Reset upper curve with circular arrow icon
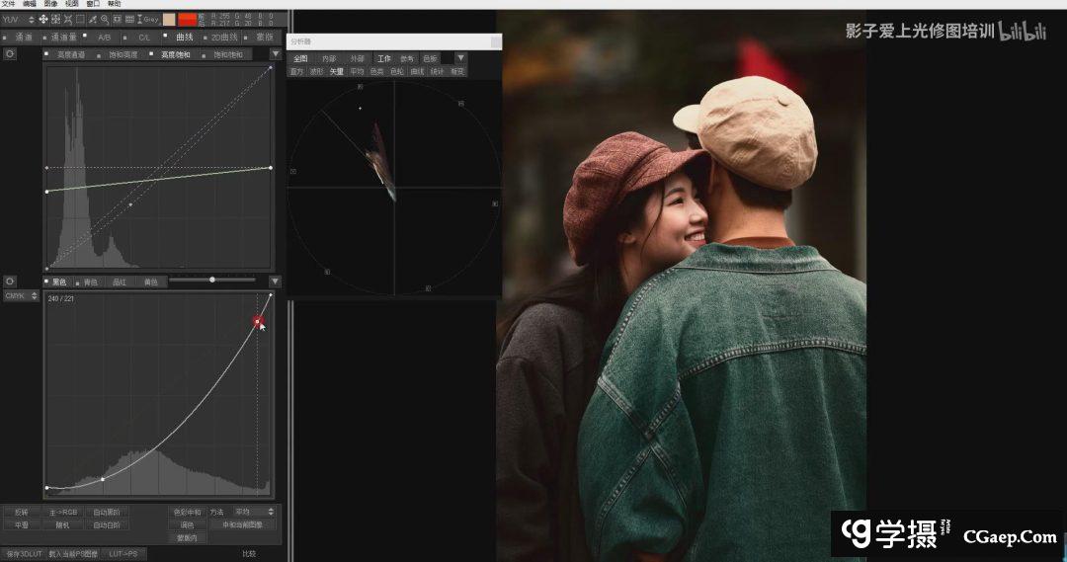The height and width of the screenshot is (562, 1067). (x=10, y=53)
